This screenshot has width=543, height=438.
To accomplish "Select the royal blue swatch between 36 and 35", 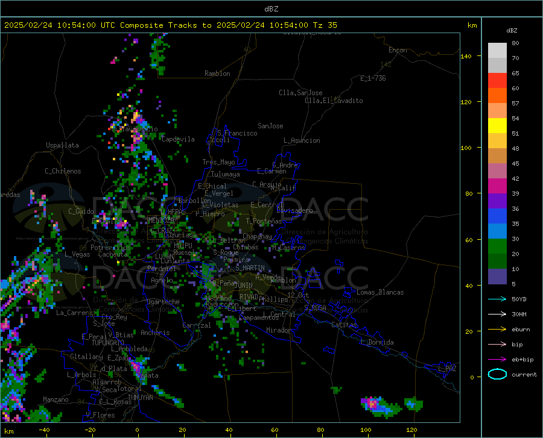I will tap(497, 216).
